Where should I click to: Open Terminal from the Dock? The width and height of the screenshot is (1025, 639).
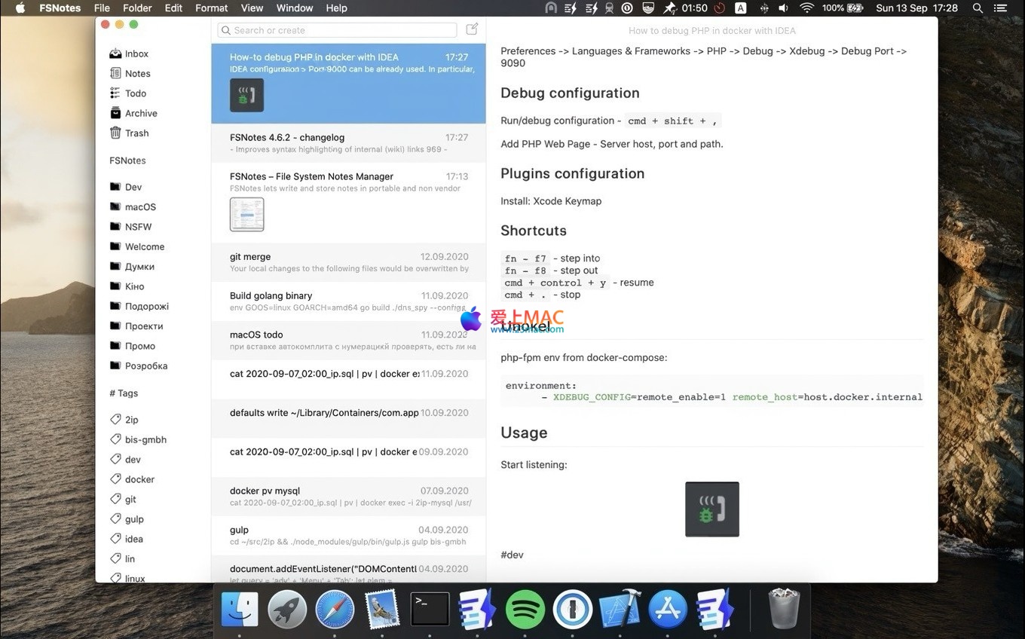coord(430,609)
